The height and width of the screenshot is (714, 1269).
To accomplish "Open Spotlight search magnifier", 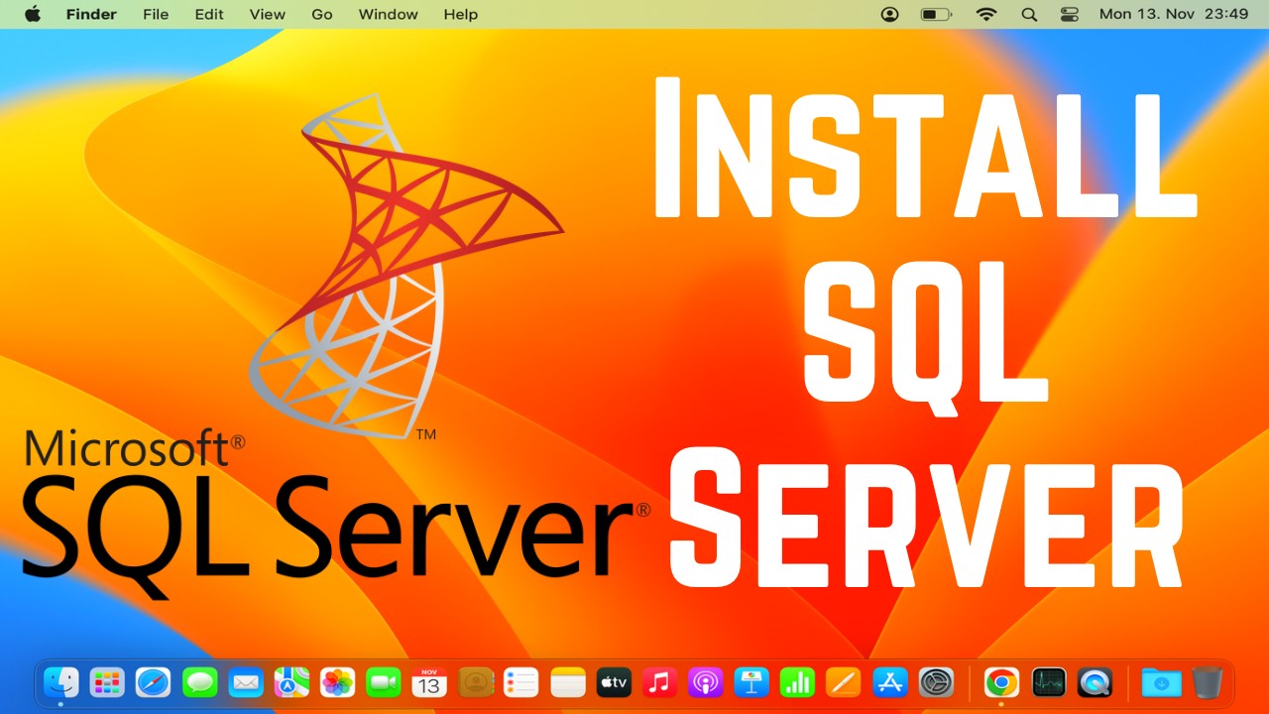I will coord(1029,14).
